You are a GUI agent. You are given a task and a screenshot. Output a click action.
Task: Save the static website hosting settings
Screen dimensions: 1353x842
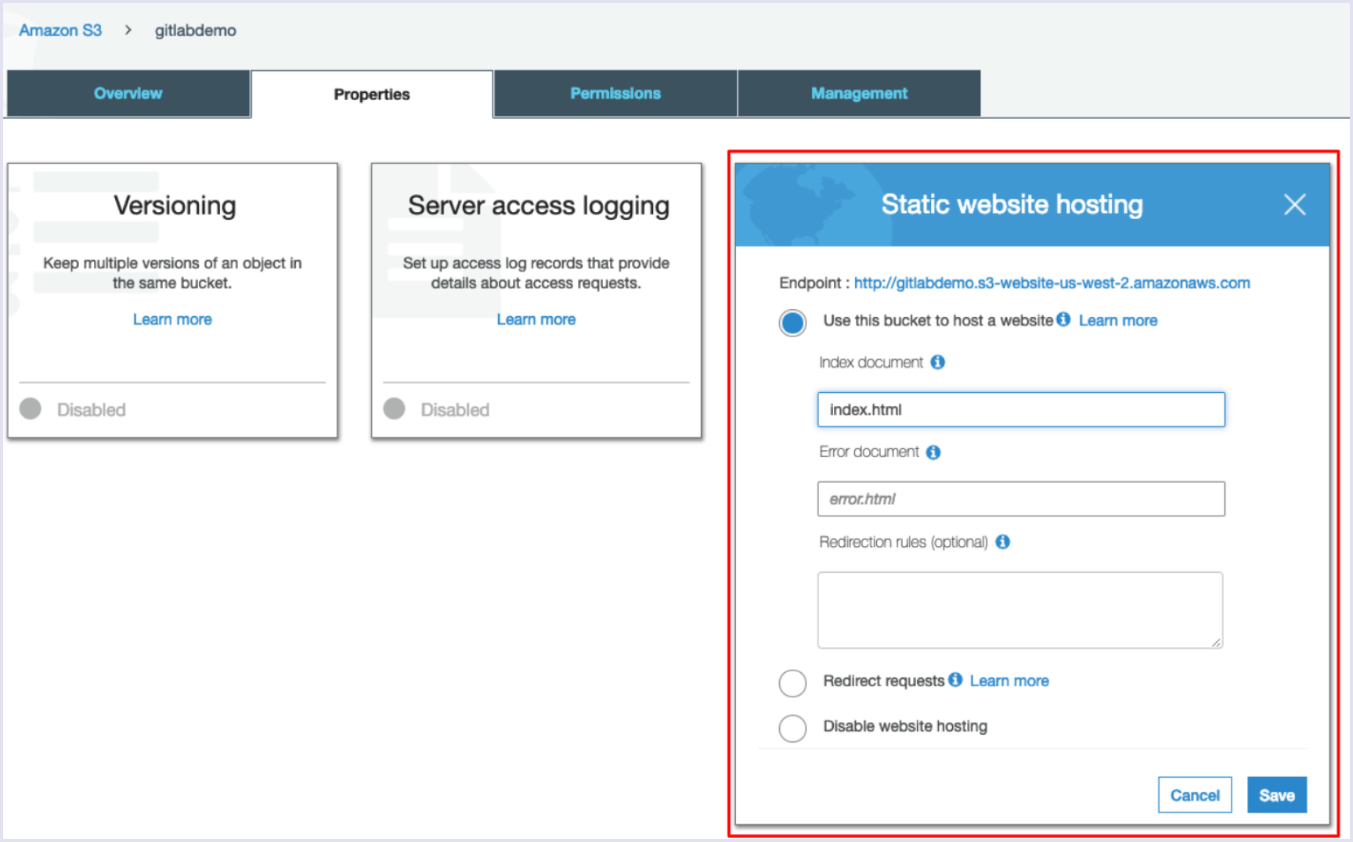coord(1276,795)
